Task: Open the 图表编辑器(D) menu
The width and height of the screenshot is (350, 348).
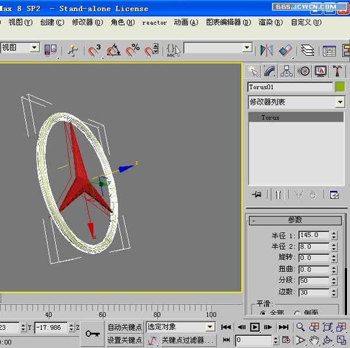Action: (228, 22)
